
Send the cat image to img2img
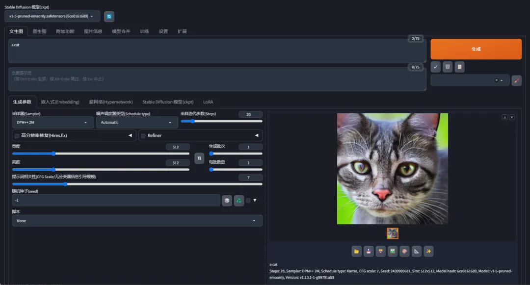click(x=392, y=251)
